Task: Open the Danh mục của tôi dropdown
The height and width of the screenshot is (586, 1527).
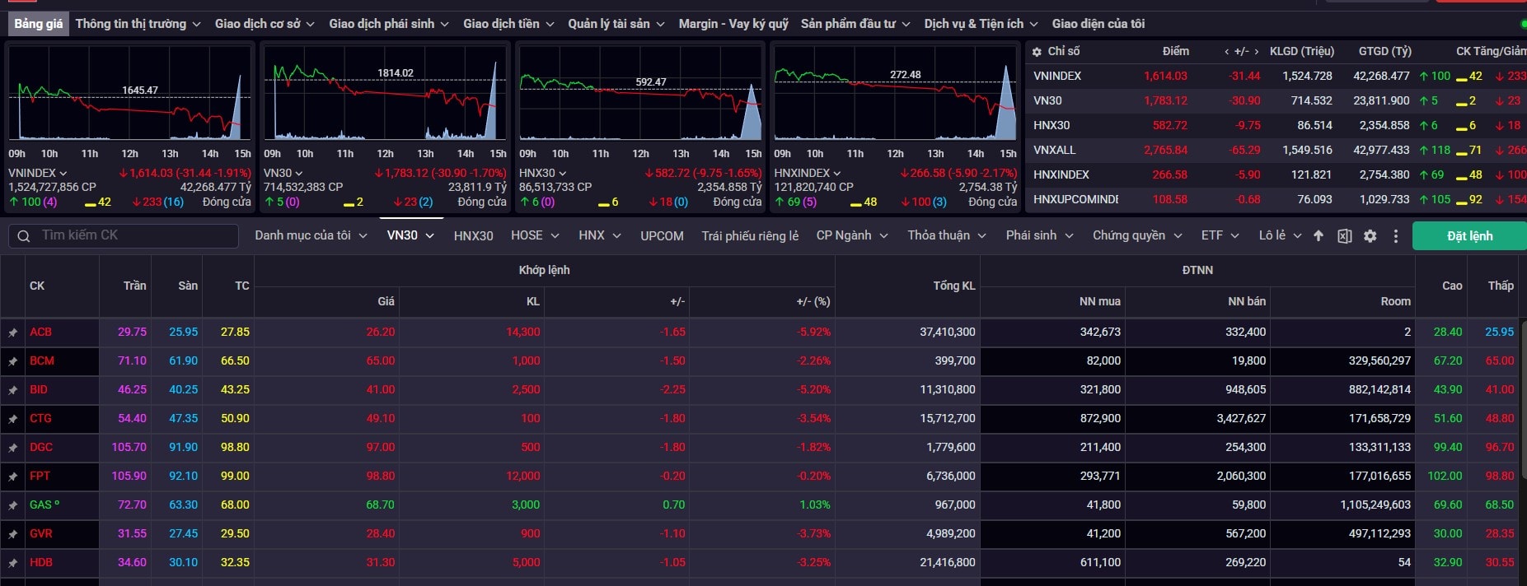Action: (311, 235)
